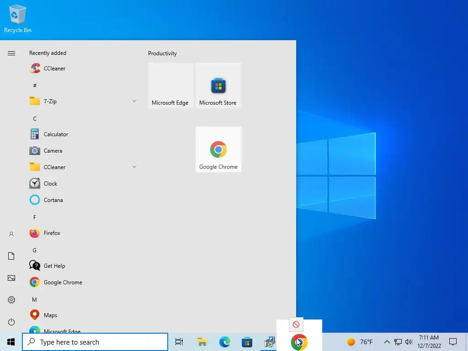
Task: Expand the 7-Zip folder
Action: pyautogui.click(x=134, y=101)
